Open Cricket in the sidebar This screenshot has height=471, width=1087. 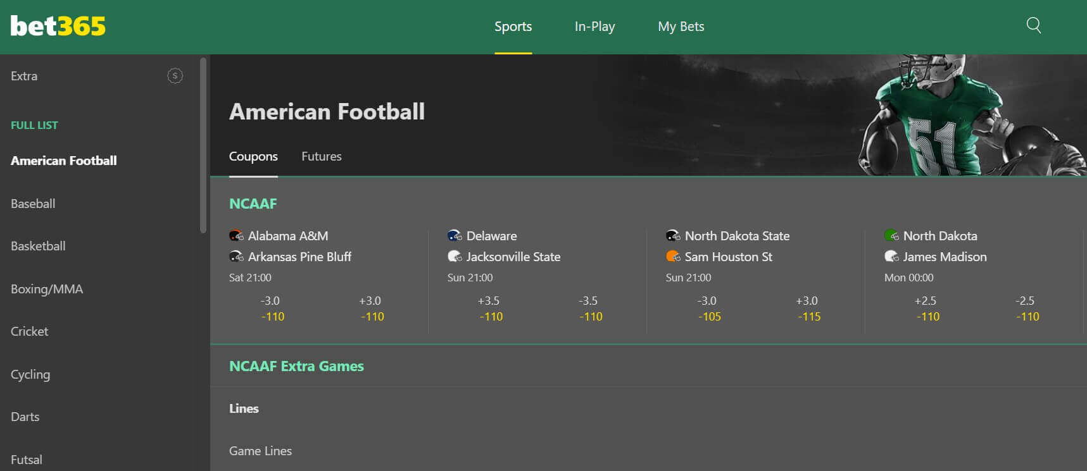tap(30, 331)
